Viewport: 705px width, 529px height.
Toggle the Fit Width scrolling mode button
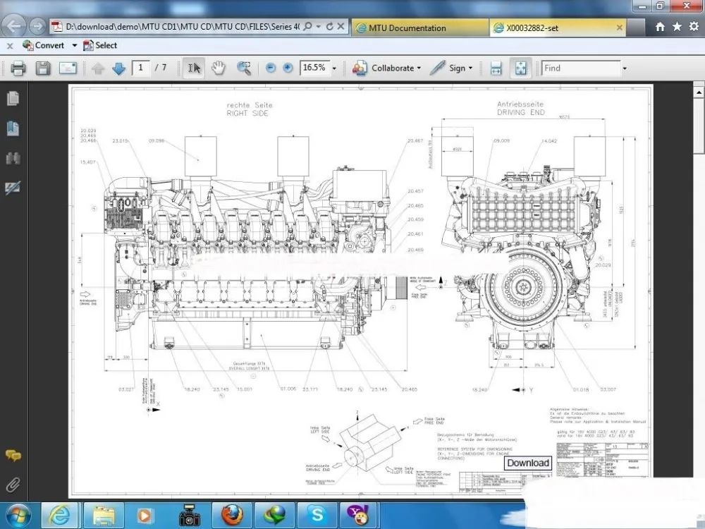(496, 68)
